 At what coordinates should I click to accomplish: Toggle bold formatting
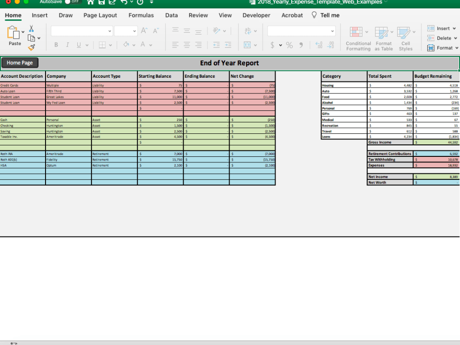coord(56,45)
